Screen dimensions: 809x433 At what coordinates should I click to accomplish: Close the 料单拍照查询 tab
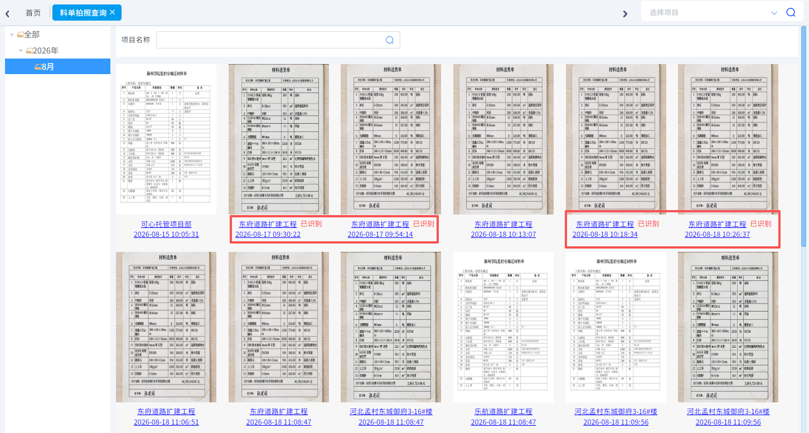click(x=113, y=12)
